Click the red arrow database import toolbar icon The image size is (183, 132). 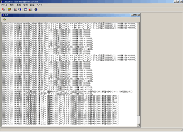pyautogui.click(x=4, y=10)
